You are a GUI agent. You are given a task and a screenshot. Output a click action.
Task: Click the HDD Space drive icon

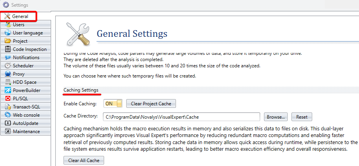click(x=8, y=82)
